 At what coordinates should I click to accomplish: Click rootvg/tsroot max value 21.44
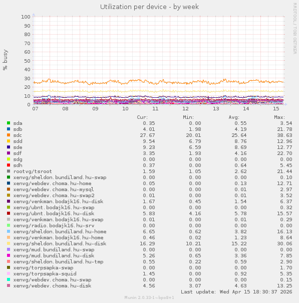coord(284,172)
